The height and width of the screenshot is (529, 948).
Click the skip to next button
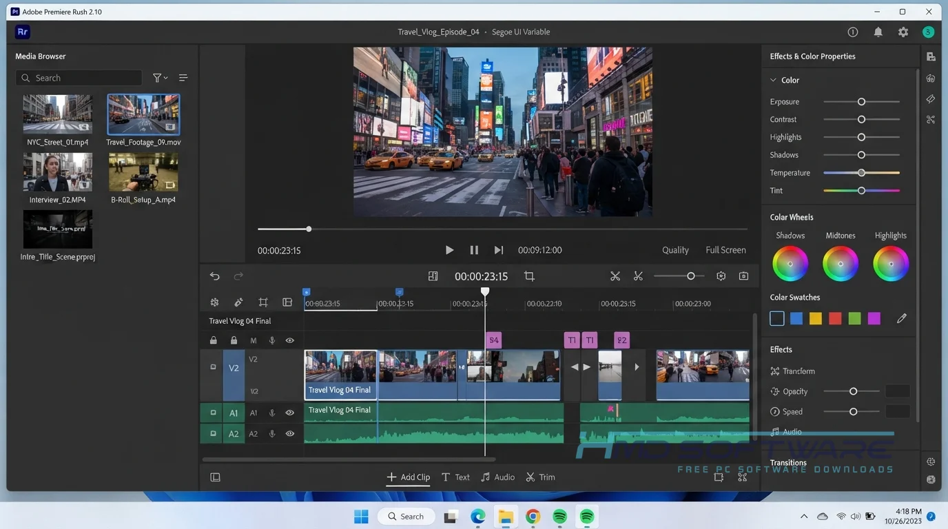(x=499, y=250)
